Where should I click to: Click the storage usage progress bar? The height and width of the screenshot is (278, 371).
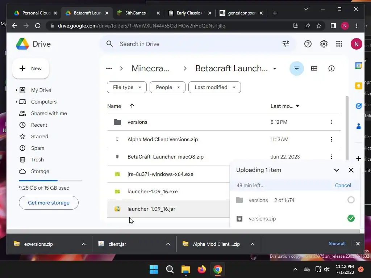pos(50,181)
